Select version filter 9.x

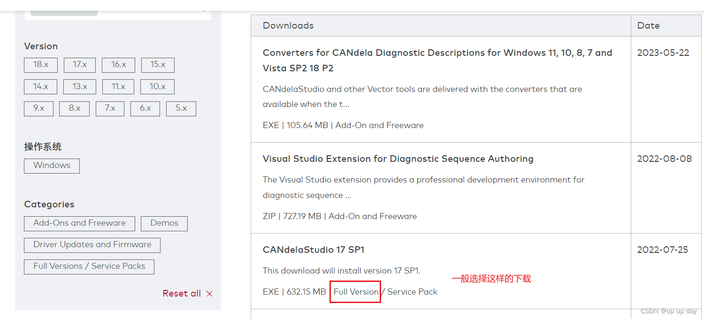click(38, 108)
